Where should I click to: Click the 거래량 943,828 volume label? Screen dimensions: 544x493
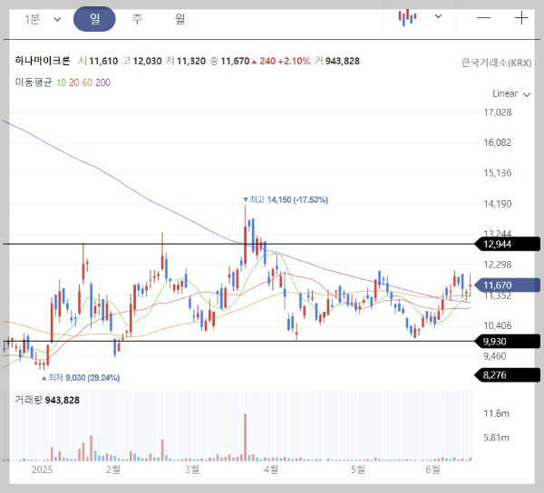pyautogui.click(x=47, y=400)
